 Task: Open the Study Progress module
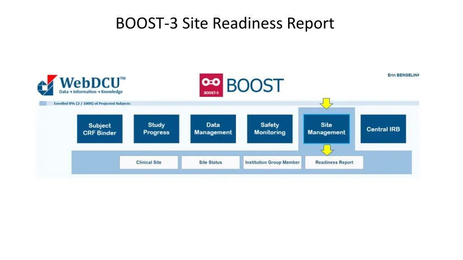point(156,129)
